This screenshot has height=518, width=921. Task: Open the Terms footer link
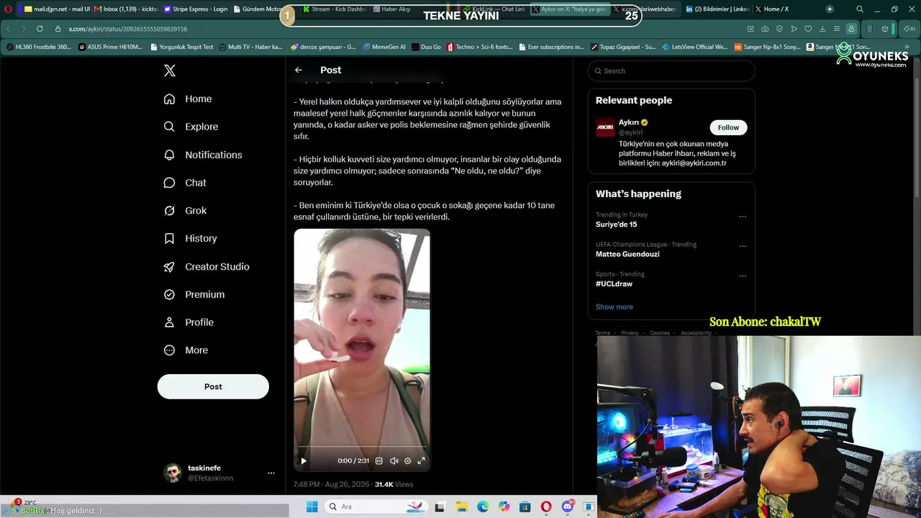(x=602, y=333)
